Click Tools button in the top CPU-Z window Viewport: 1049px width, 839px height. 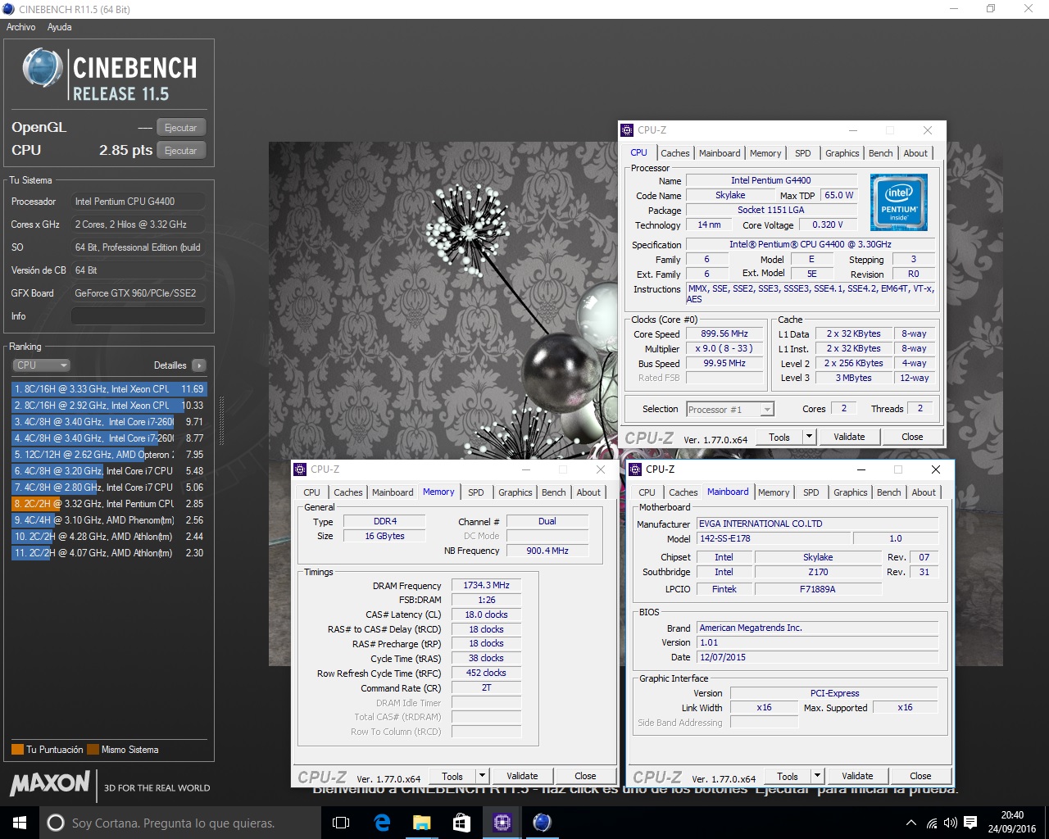(x=779, y=437)
